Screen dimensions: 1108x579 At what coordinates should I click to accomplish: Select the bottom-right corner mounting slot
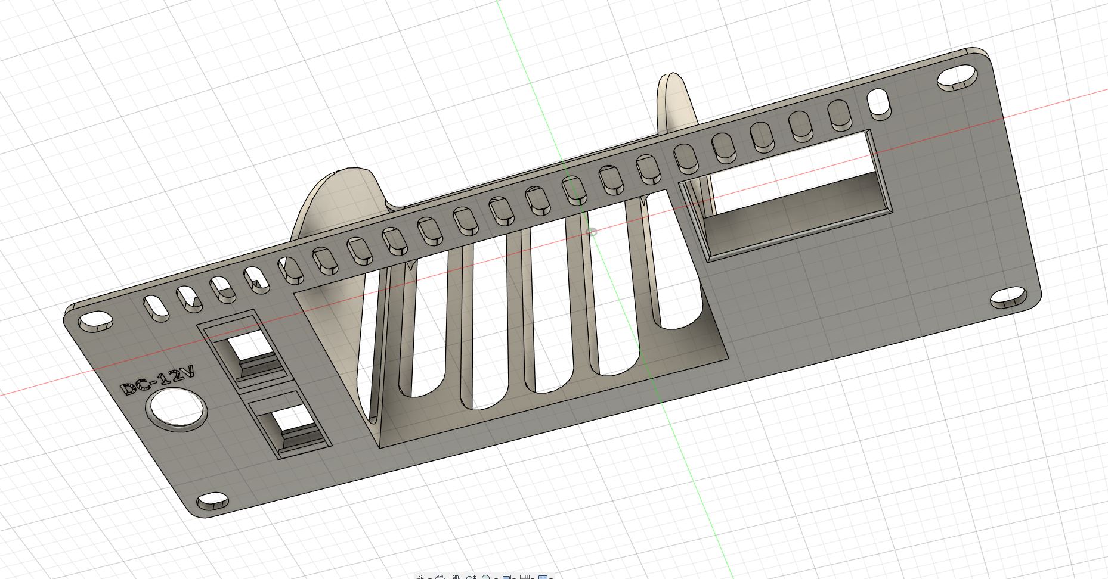point(1009,297)
